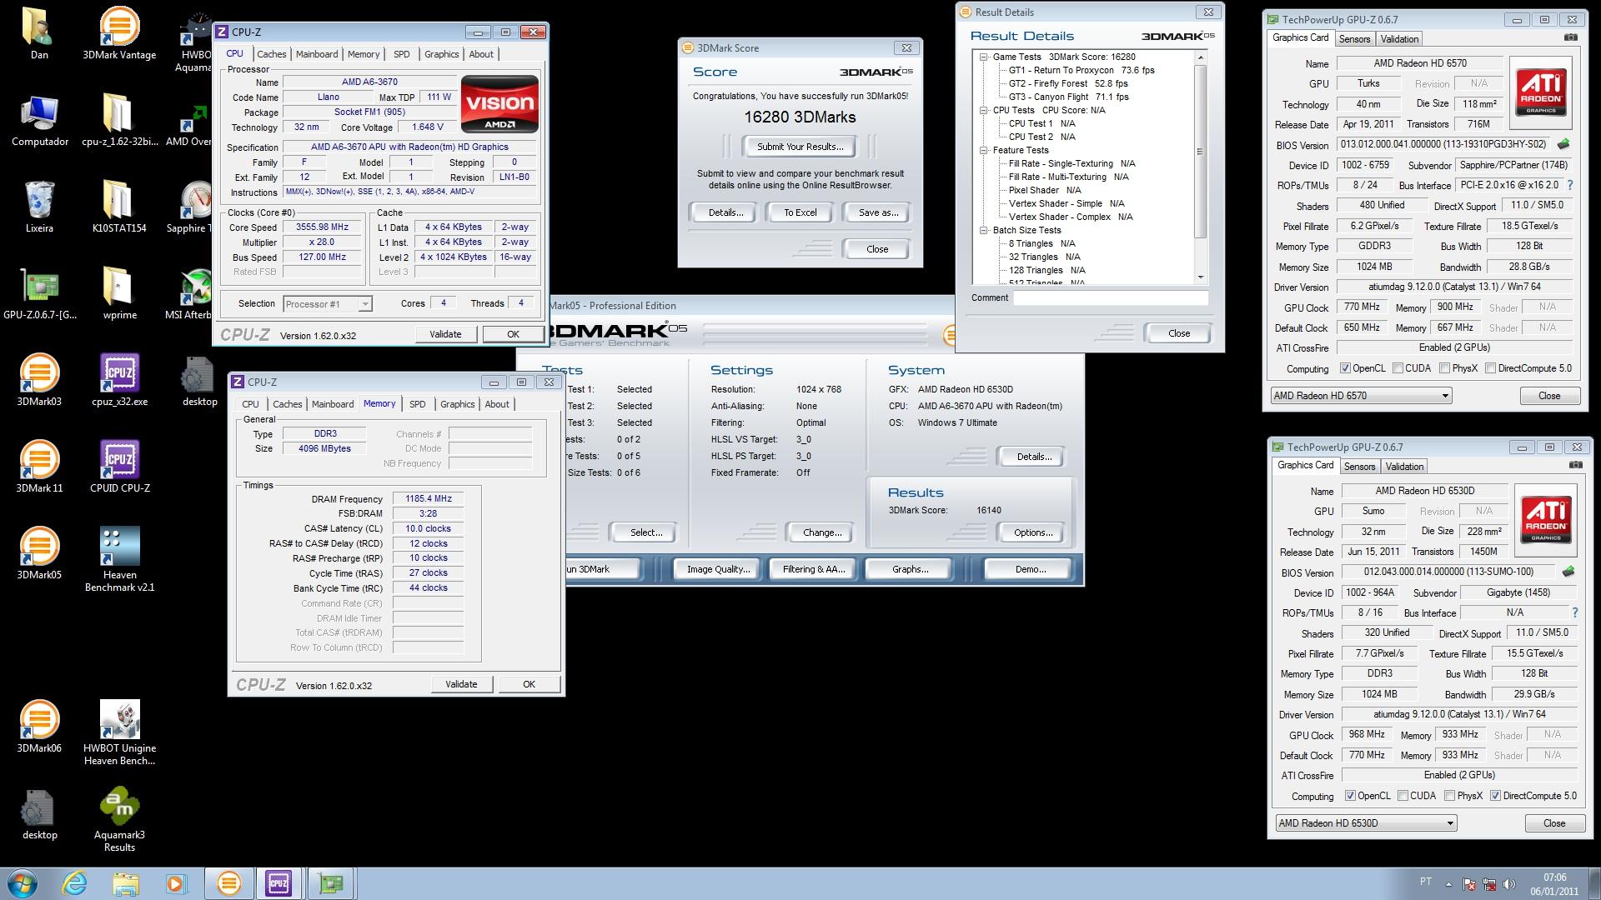Viewport: 1601px width, 900px height.
Task: Open Graphics tab in top CPU-Z window
Action: (x=441, y=54)
